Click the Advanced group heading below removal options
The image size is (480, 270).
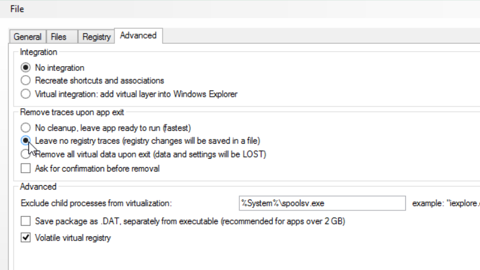(x=38, y=187)
